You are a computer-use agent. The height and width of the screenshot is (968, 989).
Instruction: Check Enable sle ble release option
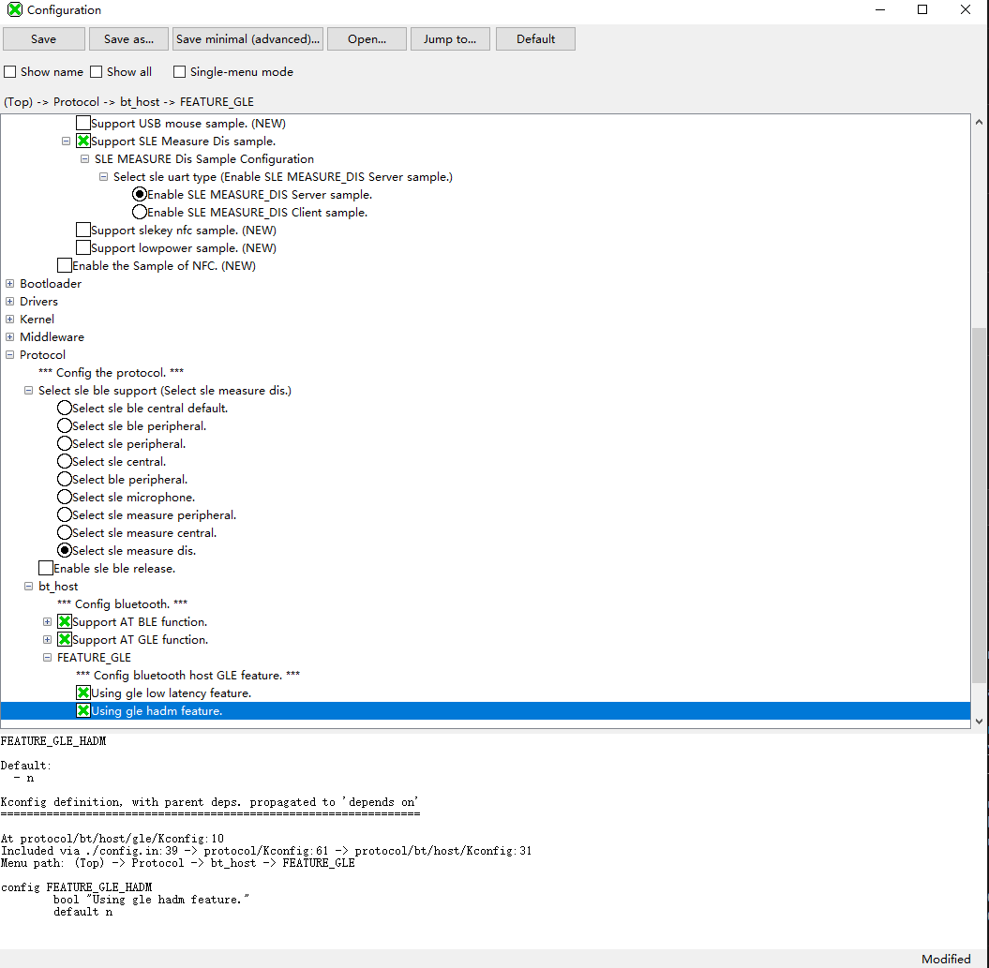click(46, 569)
